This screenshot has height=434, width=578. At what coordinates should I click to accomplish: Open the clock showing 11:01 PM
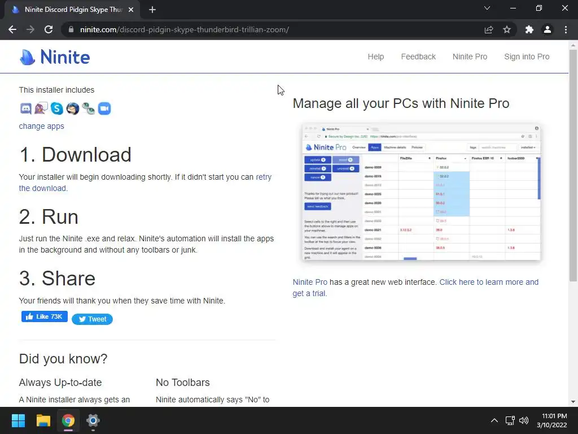click(x=552, y=420)
